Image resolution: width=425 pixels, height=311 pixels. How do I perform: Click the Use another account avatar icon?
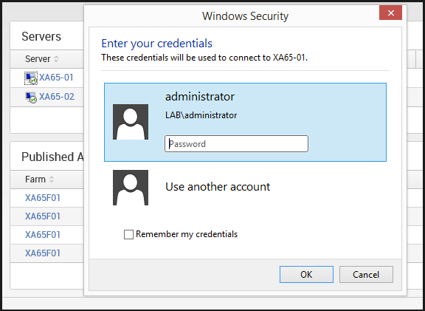click(131, 188)
